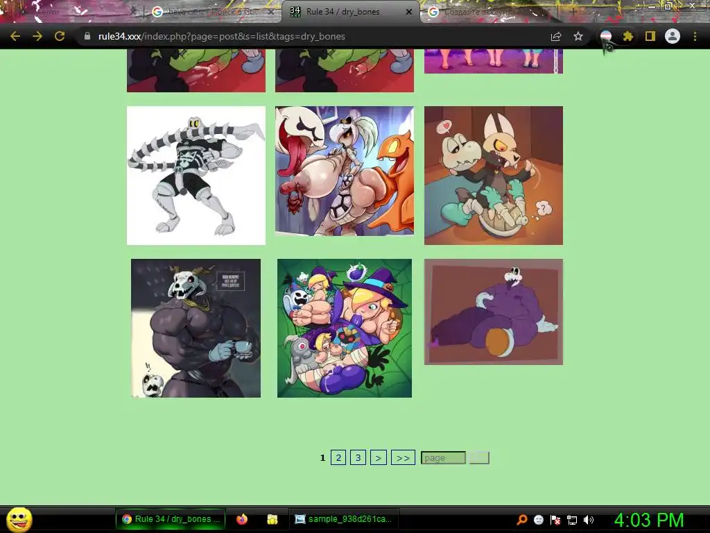Screen dimensions: 710x533
Task: Click the go button beside page field
Action: (x=479, y=458)
